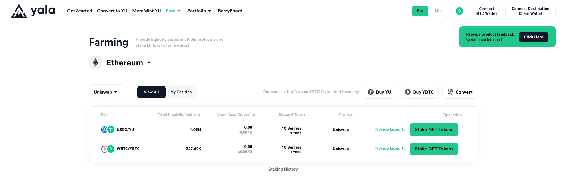Expand the Earn menu dropdown

pos(173,11)
